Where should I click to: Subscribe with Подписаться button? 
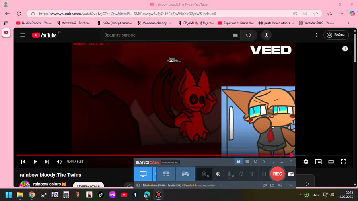[x=88, y=185]
